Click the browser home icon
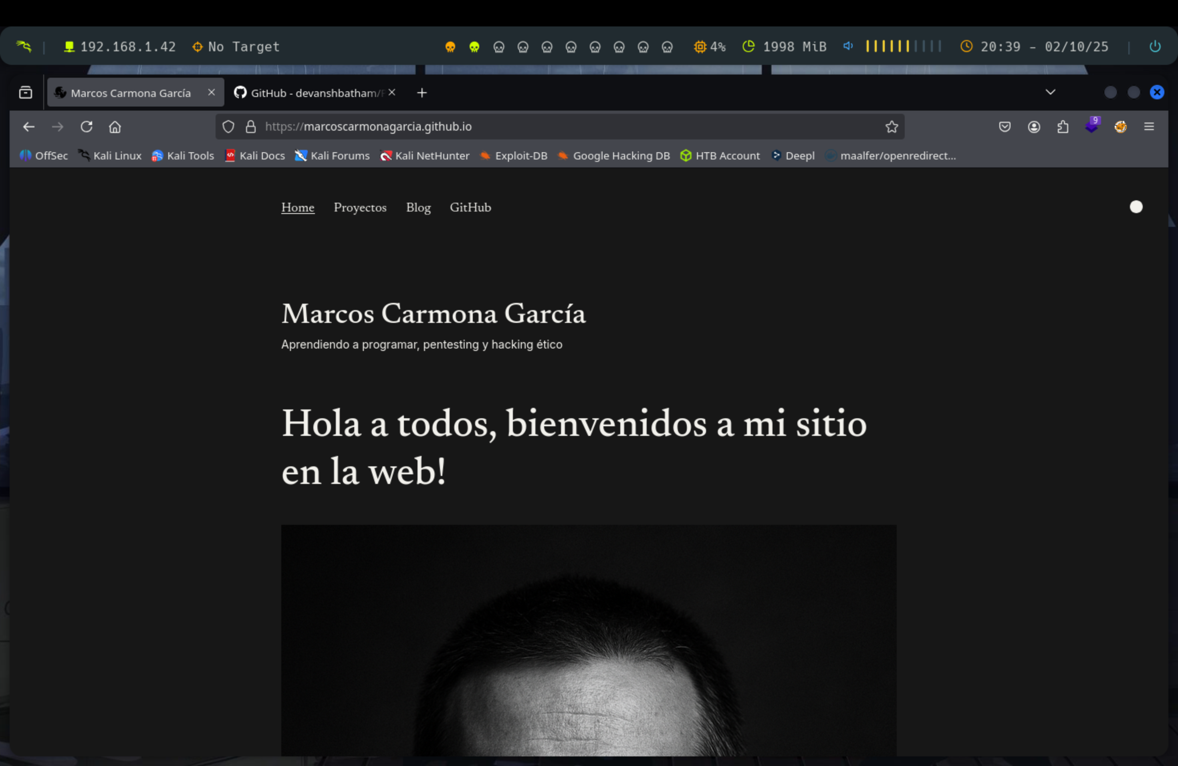 (115, 127)
